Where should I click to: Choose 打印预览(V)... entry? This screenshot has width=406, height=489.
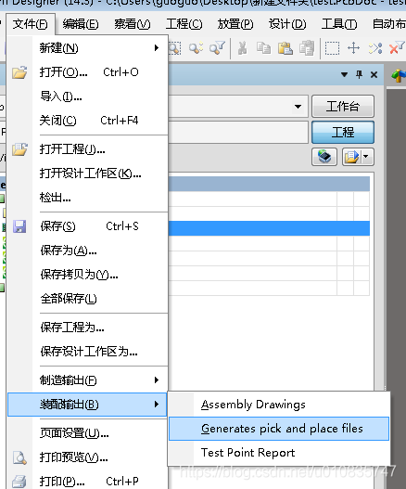pos(87,457)
